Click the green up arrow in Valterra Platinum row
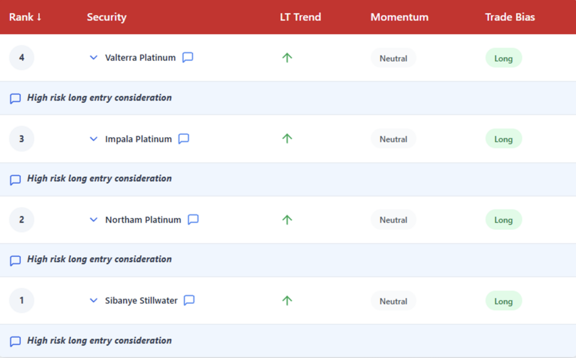Viewport: 576px width, 358px height. pos(287,57)
